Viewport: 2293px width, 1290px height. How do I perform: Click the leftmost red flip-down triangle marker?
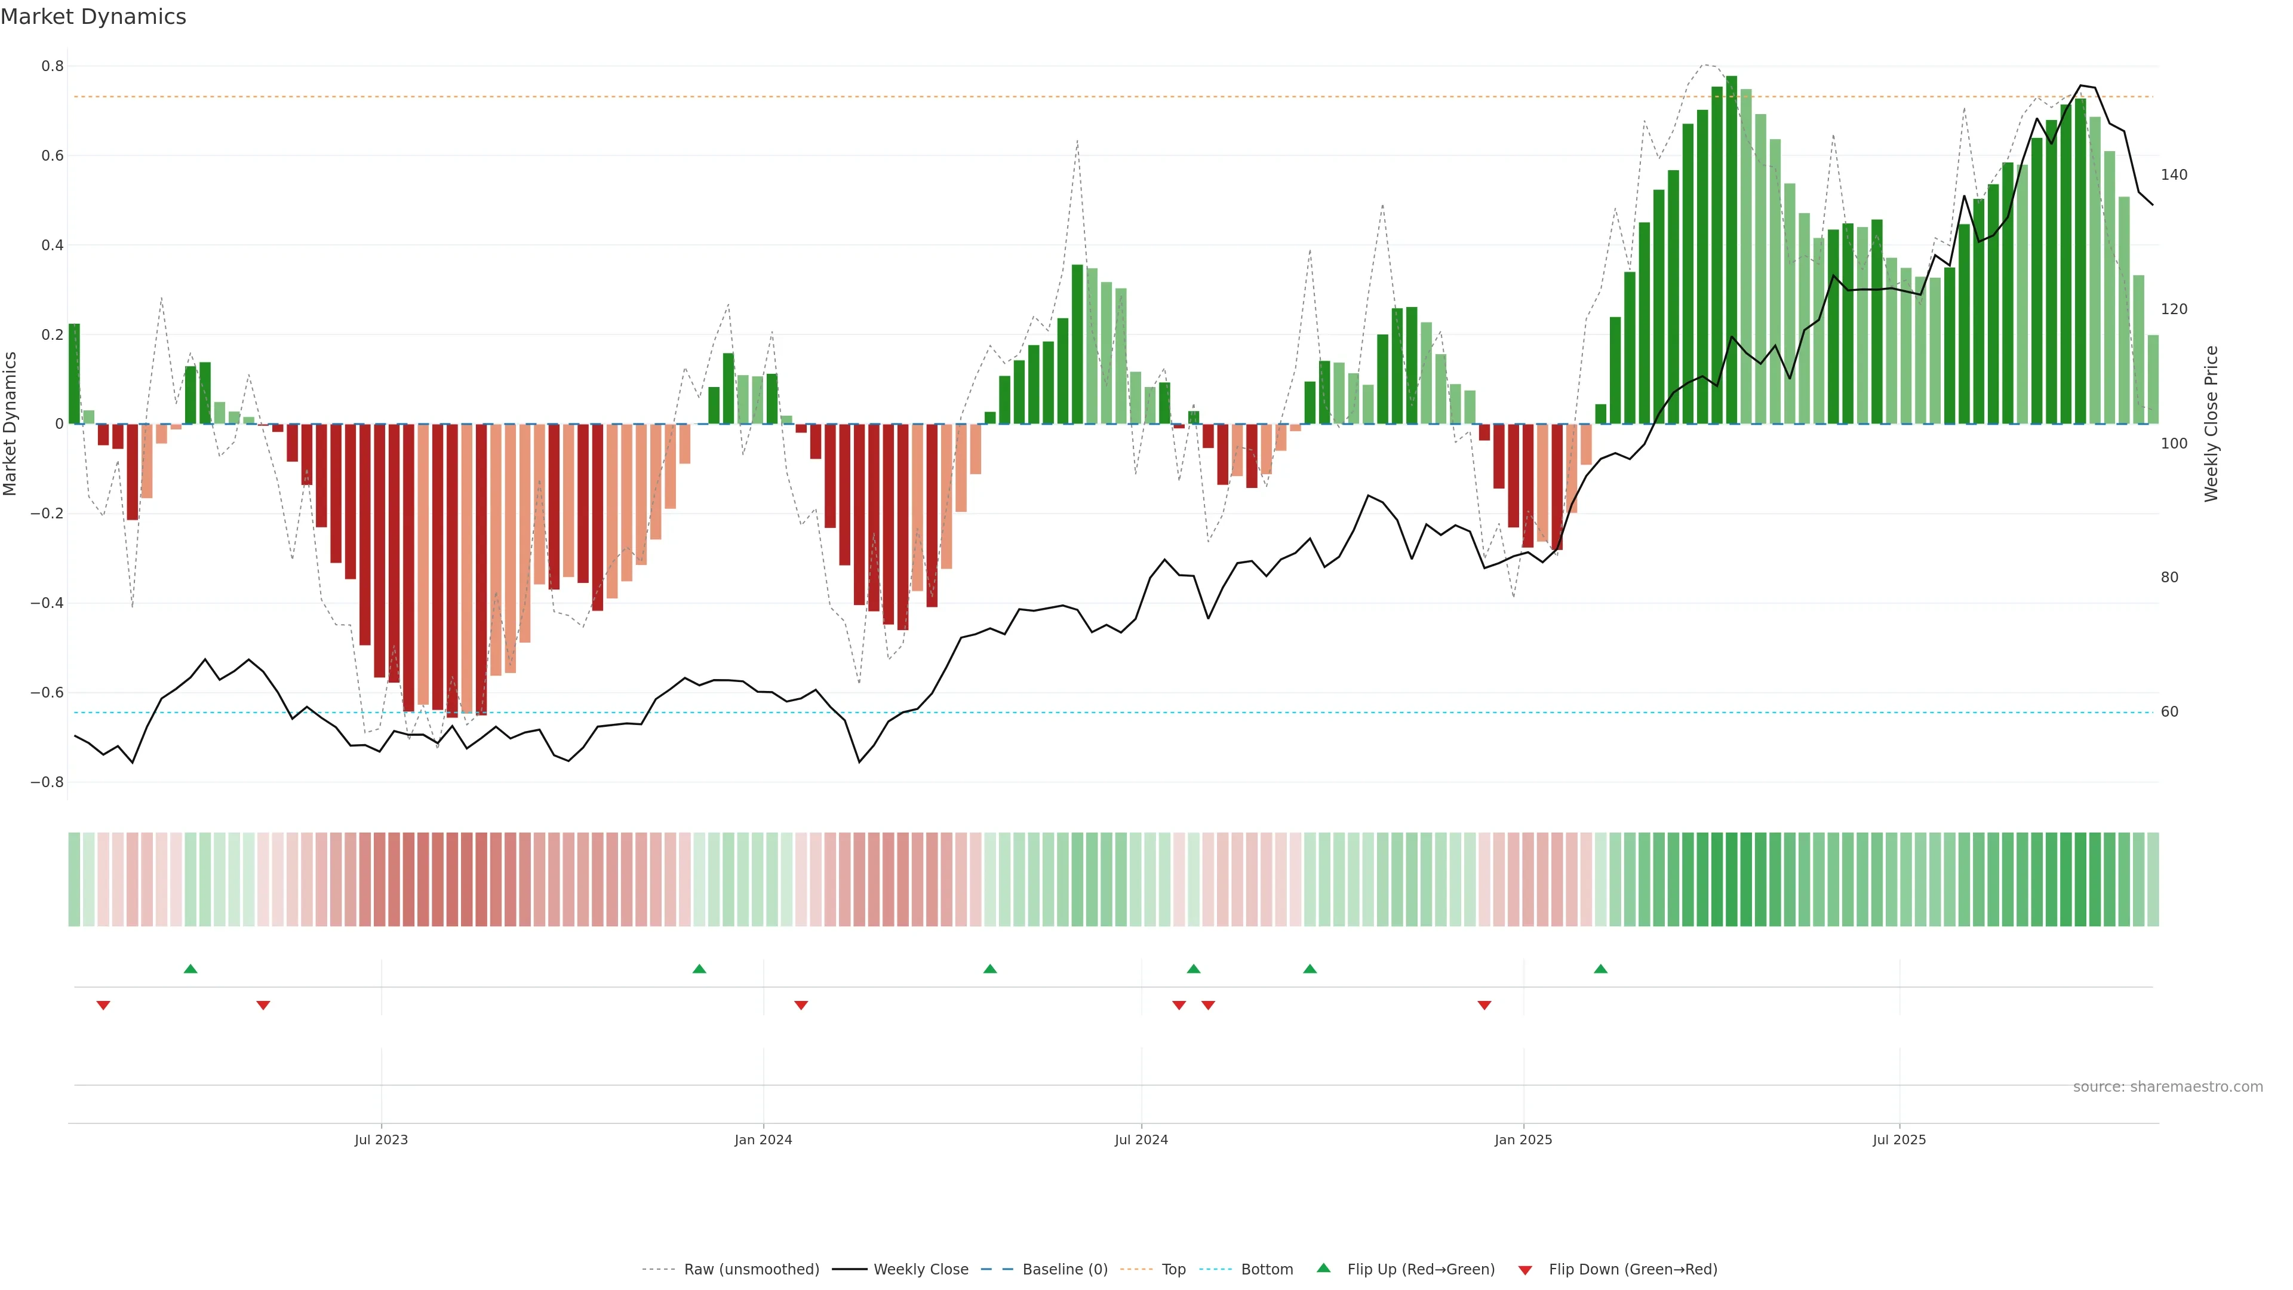tap(103, 1005)
